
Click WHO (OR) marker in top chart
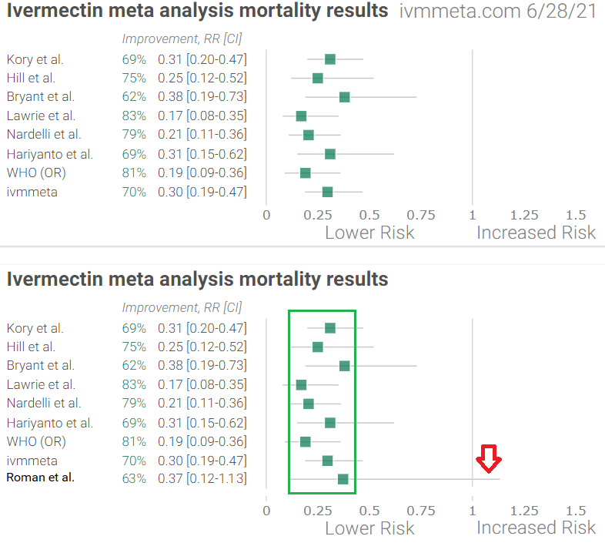[x=306, y=173]
